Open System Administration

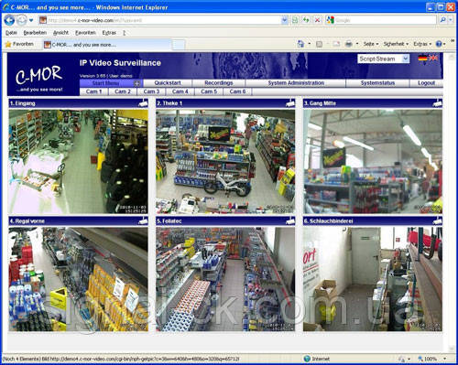[x=296, y=83]
